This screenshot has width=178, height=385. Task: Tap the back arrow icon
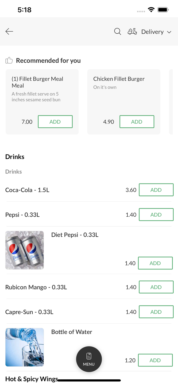pos(9,32)
